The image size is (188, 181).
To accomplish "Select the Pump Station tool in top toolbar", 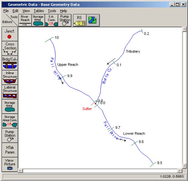I will click(x=65, y=20).
